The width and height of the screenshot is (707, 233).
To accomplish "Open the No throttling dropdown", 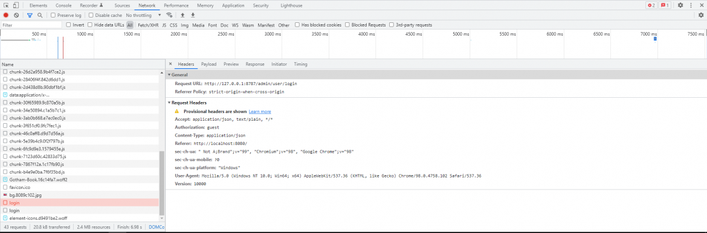I will pos(143,15).
